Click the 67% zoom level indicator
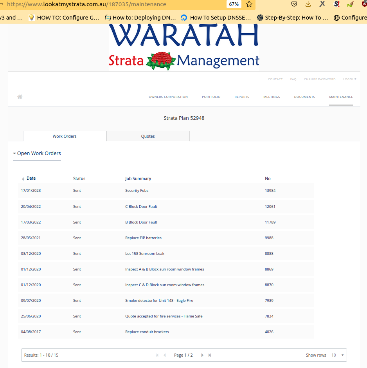Viewport: 367px width, 368px height. [x=234, y=4]
